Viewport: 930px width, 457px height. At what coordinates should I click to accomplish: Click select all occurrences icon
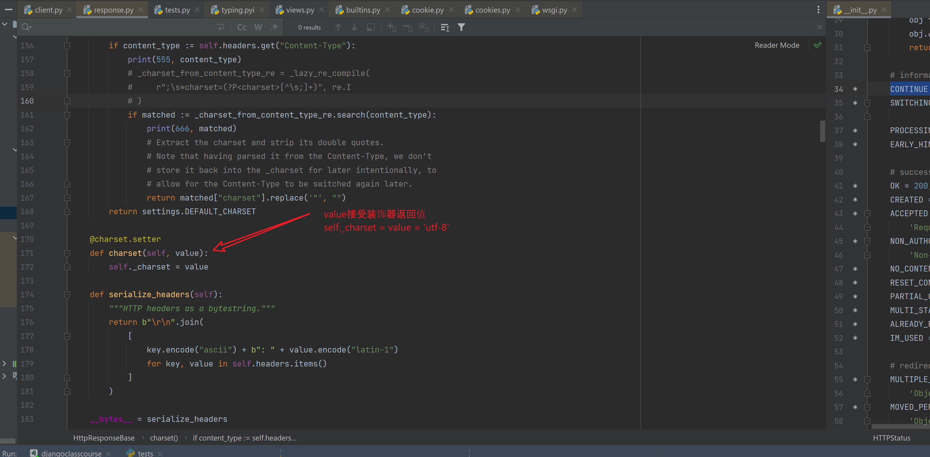(424, 27)
